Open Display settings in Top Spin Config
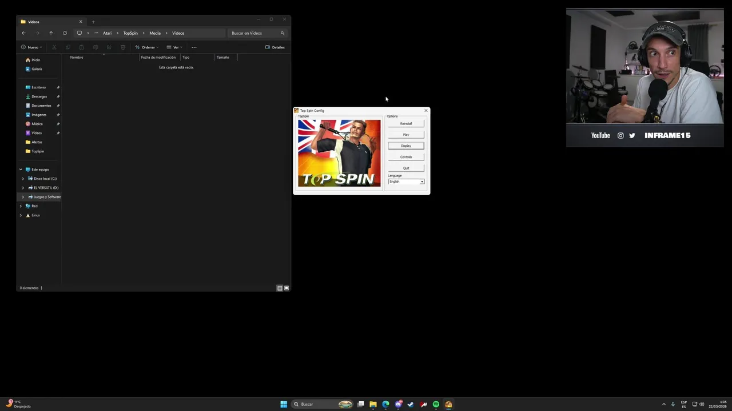This screenshot has width=732, height=411. (406, 146)
